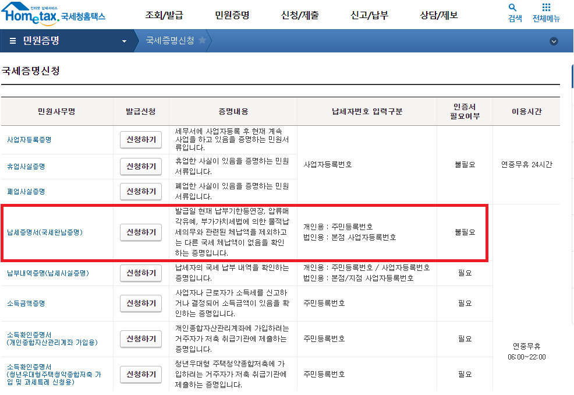Click the star icon next to 국세증명신청
This screenshot has height=395, width=574.
point(203,41)
